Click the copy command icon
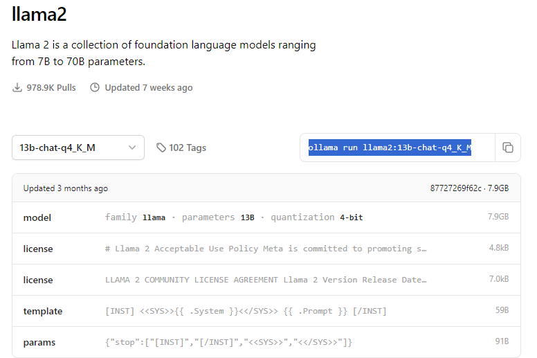 pyautogui.click(x=507, y=147)
